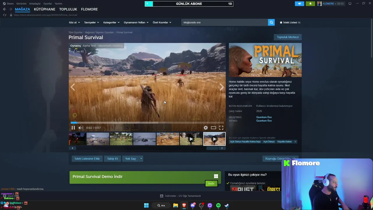Open notifications bell
The height and width of the screenshot is (210, 373).
point(310,3)
